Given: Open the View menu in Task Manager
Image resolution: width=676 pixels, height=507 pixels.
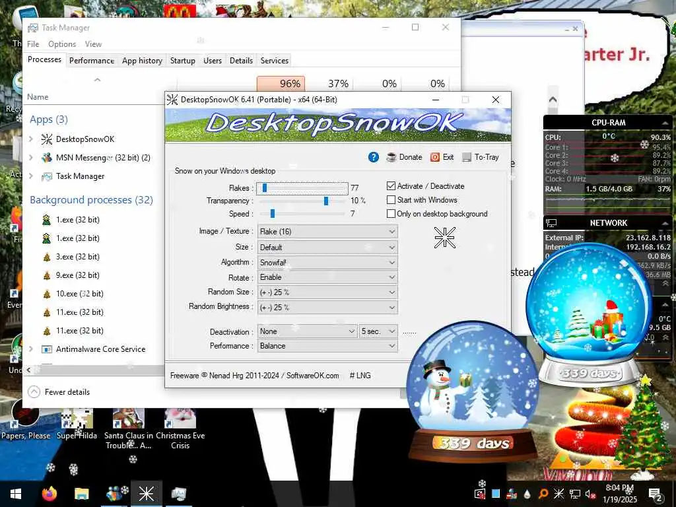Looking at the screenshot, I should coord(93,44).
